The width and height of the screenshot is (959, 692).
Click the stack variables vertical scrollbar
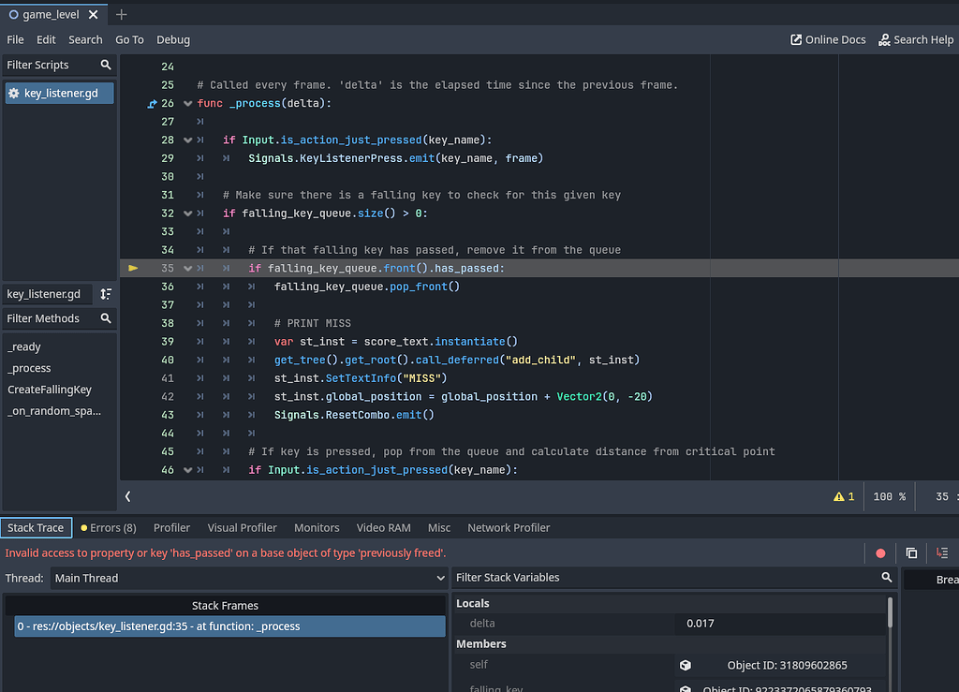(890, 611)
